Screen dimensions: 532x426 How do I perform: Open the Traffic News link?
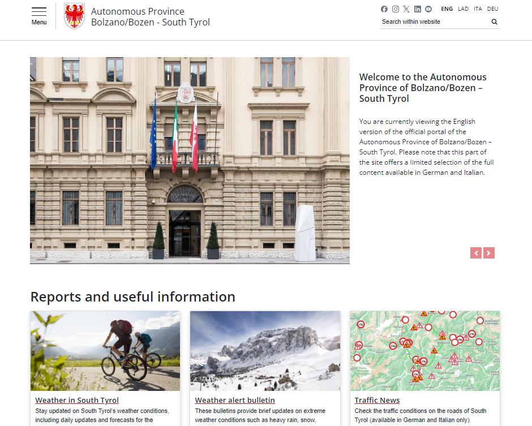pyautogui.click(x=377, y=401)
